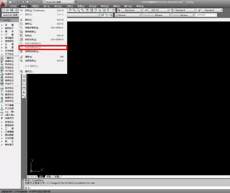Choose 全部选择 in the Edit menu
This screenshot has width=230, height=193.
pyautogui.click(x=43, y=61)
